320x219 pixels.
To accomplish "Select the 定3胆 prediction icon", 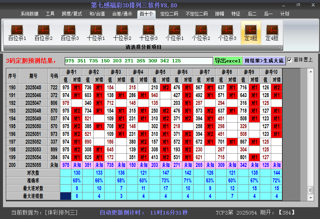I will 251,32.
